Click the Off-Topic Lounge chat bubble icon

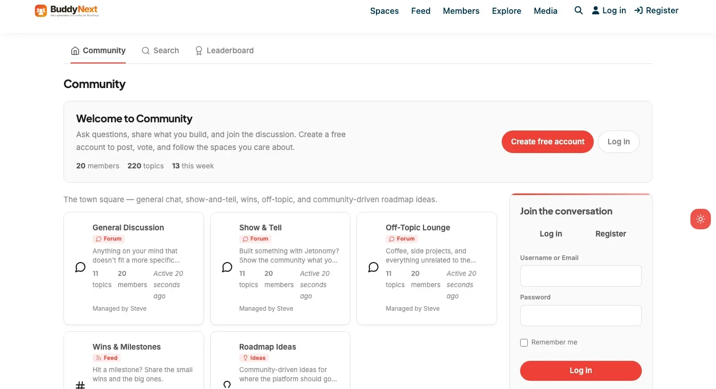[x=373, y=267]
